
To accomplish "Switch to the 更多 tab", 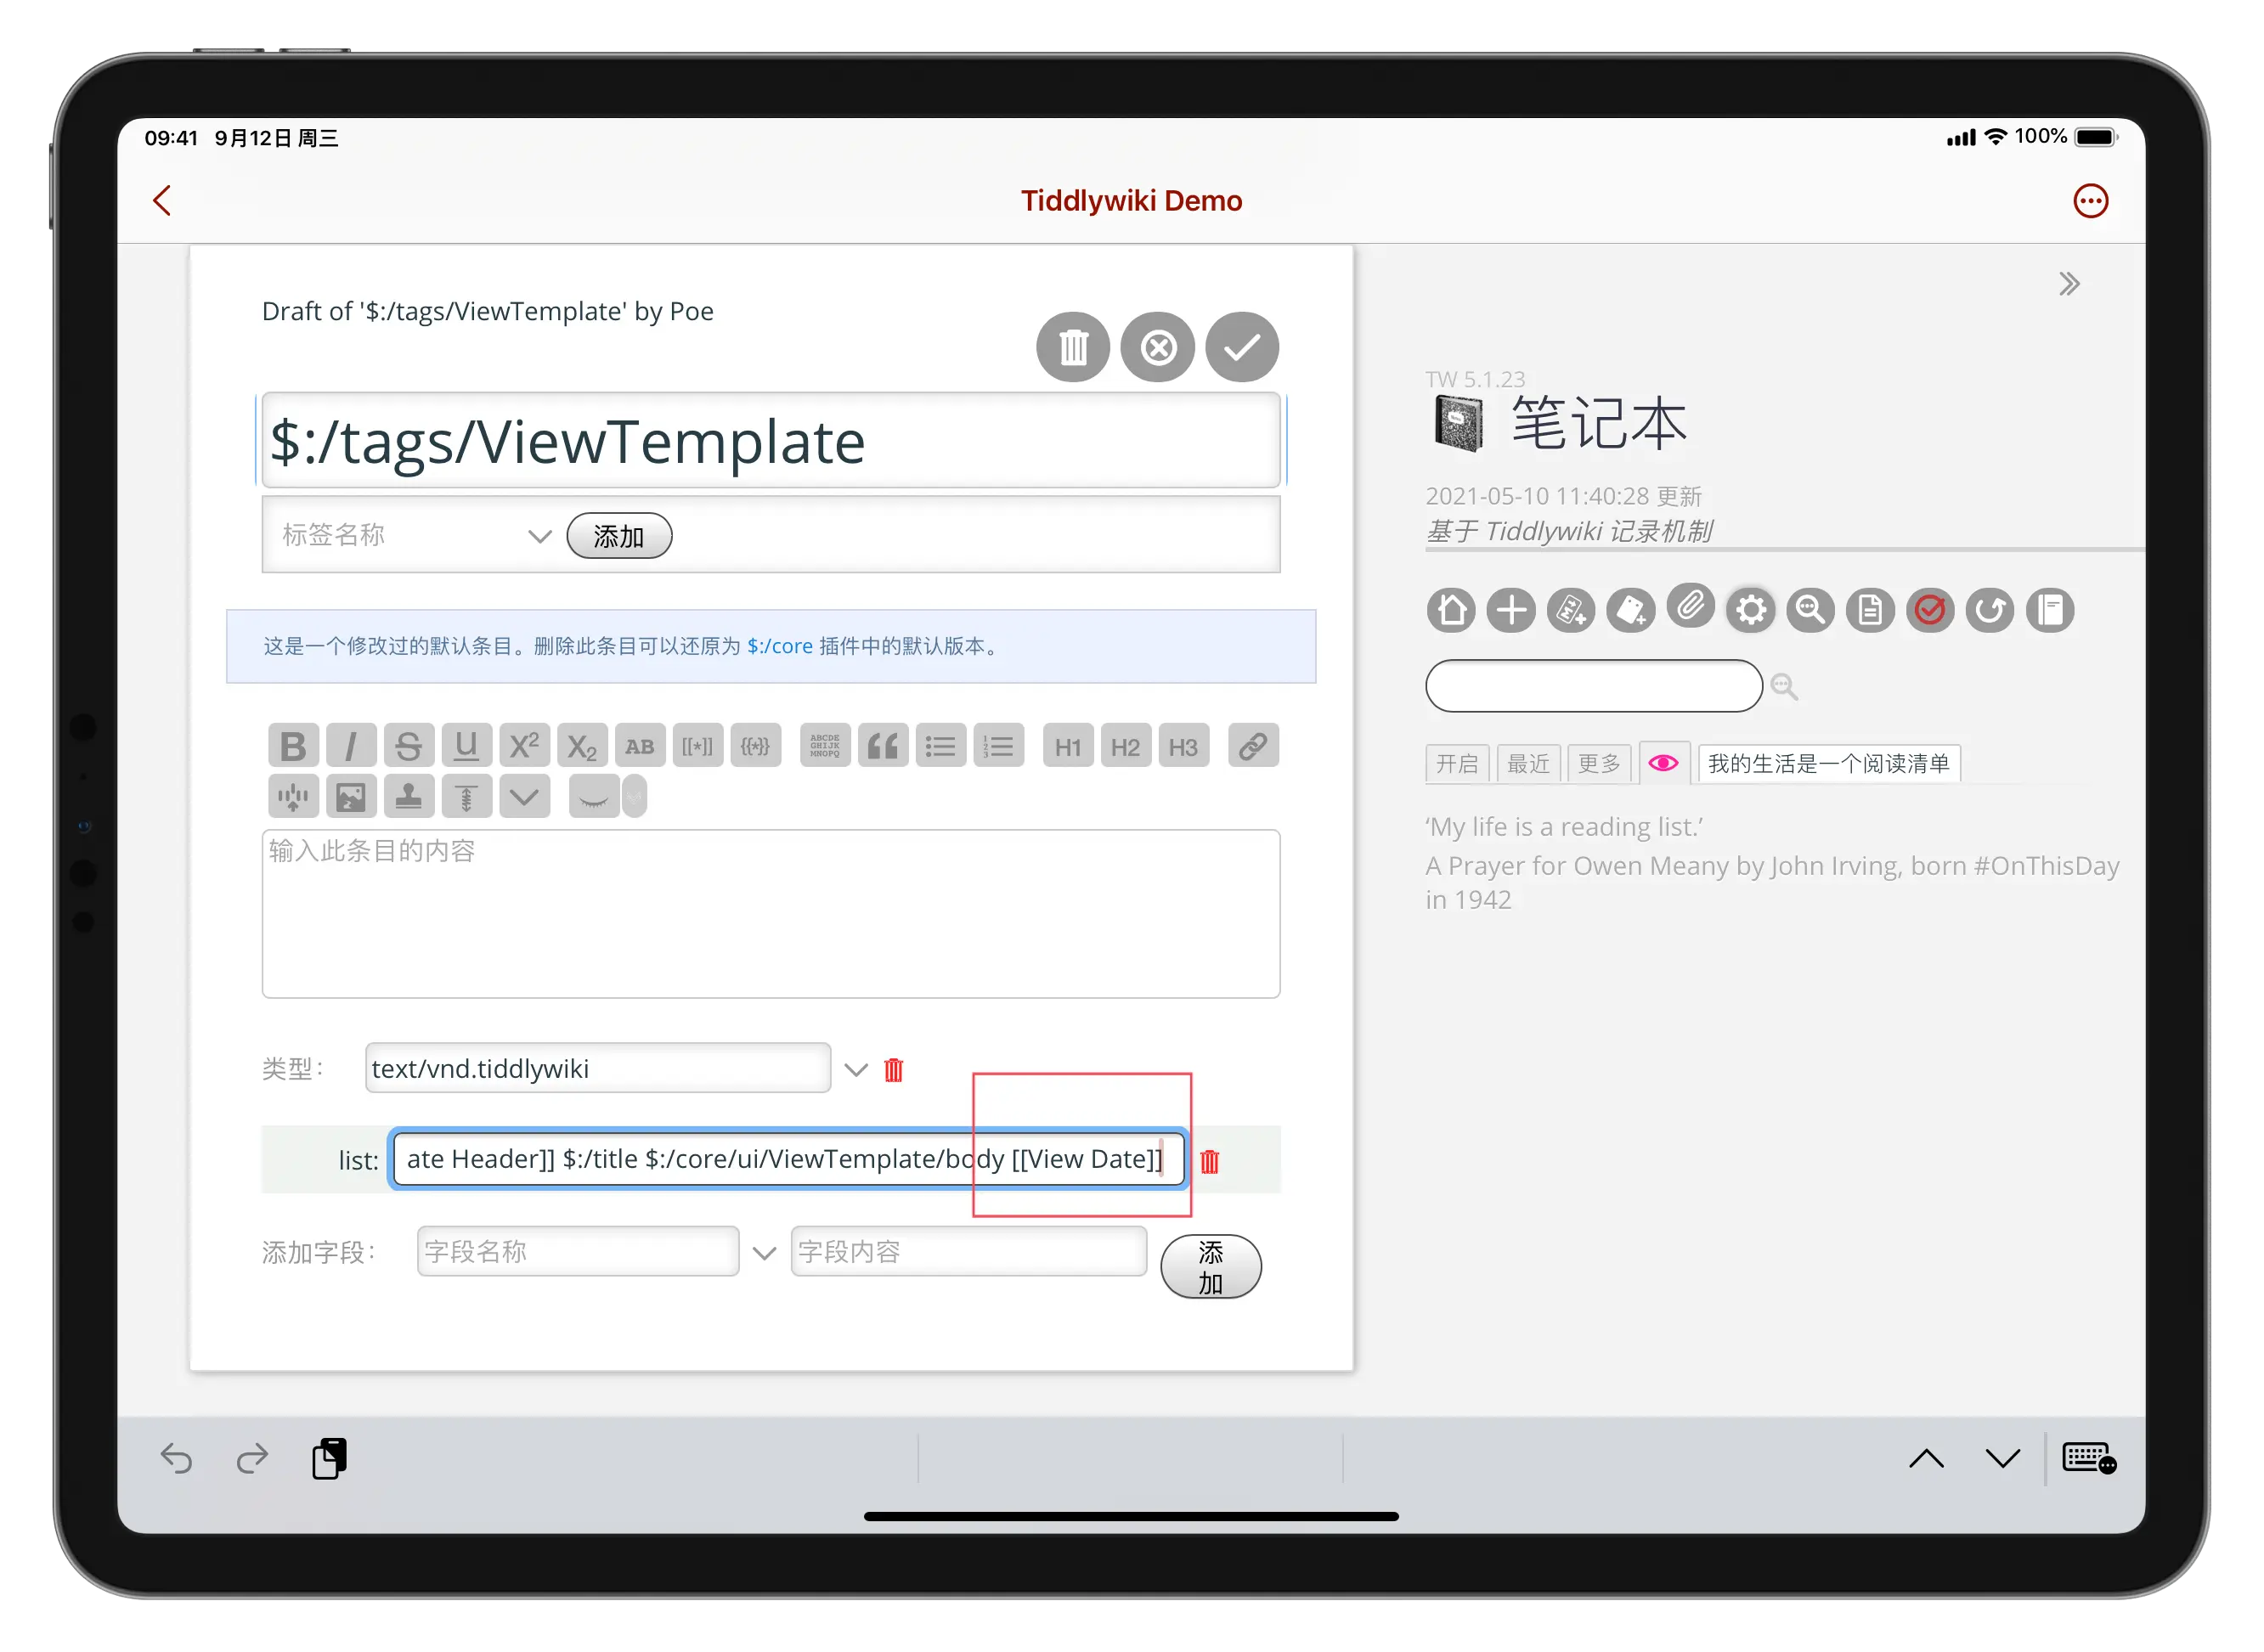I will click(1599, 764).
